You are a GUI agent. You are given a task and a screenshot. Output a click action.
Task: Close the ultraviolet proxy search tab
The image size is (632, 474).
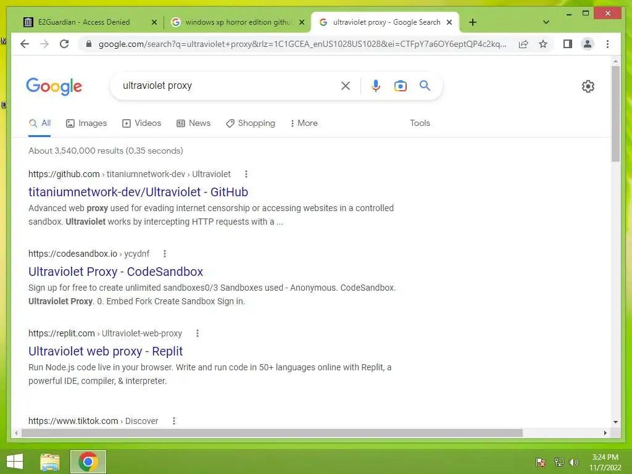point(449,23)
